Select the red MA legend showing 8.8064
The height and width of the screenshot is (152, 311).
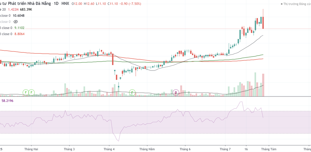20,34
